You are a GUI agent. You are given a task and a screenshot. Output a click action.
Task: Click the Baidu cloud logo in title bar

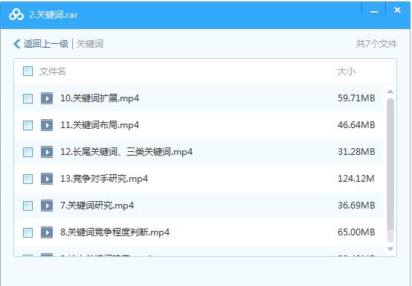tap(16, 14)
